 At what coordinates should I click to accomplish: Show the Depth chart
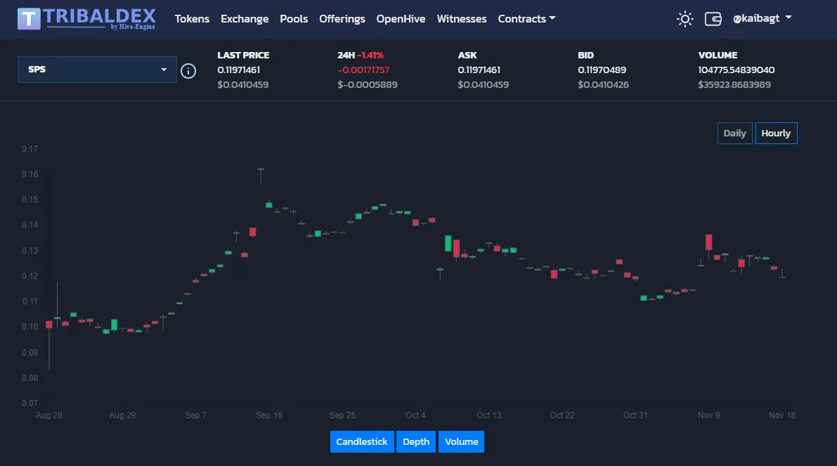point(416,441)
